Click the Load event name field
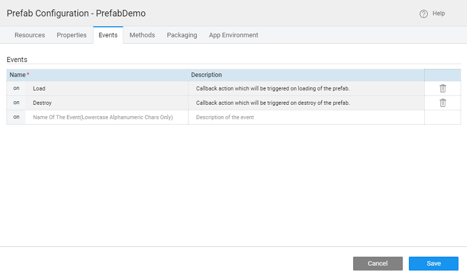 tap(106, 89)
